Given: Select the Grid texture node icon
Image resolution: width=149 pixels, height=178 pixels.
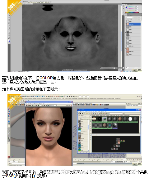Looking at the screenshot, I should pos(80,136).
